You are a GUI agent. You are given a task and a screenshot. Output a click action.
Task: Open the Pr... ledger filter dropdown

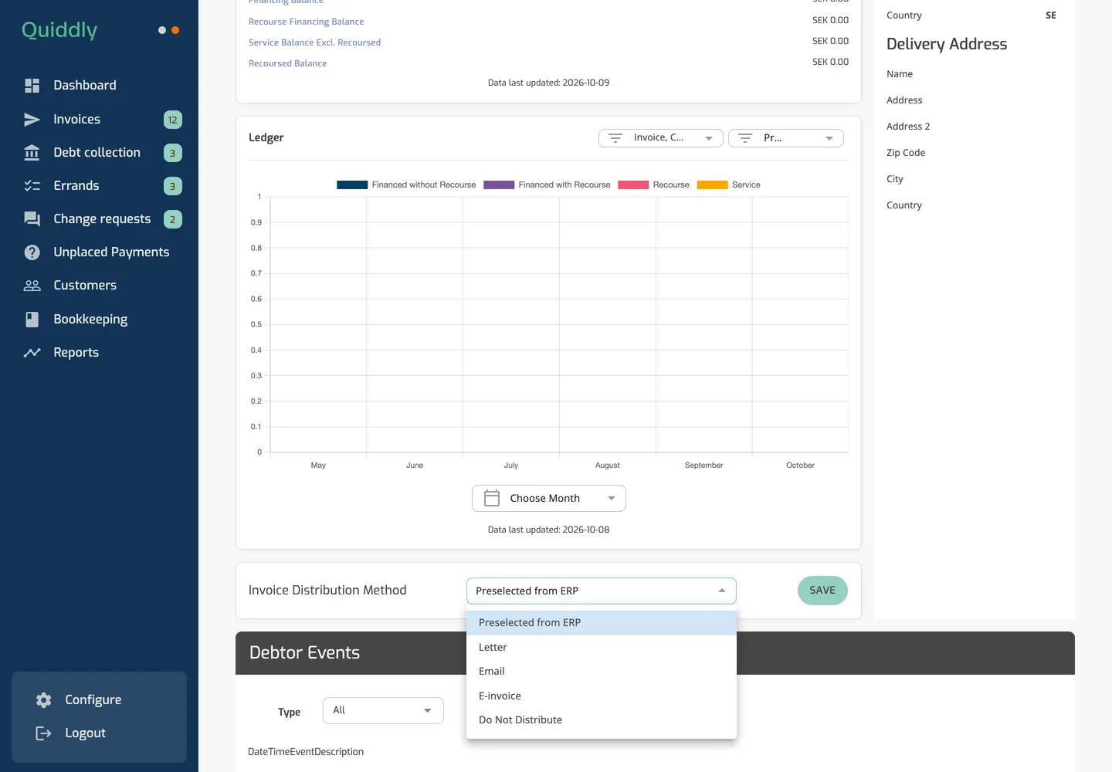click(x=786, y=138)
